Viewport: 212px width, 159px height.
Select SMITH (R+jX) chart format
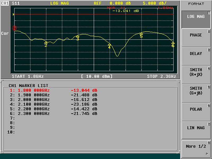tap(196, 72)
